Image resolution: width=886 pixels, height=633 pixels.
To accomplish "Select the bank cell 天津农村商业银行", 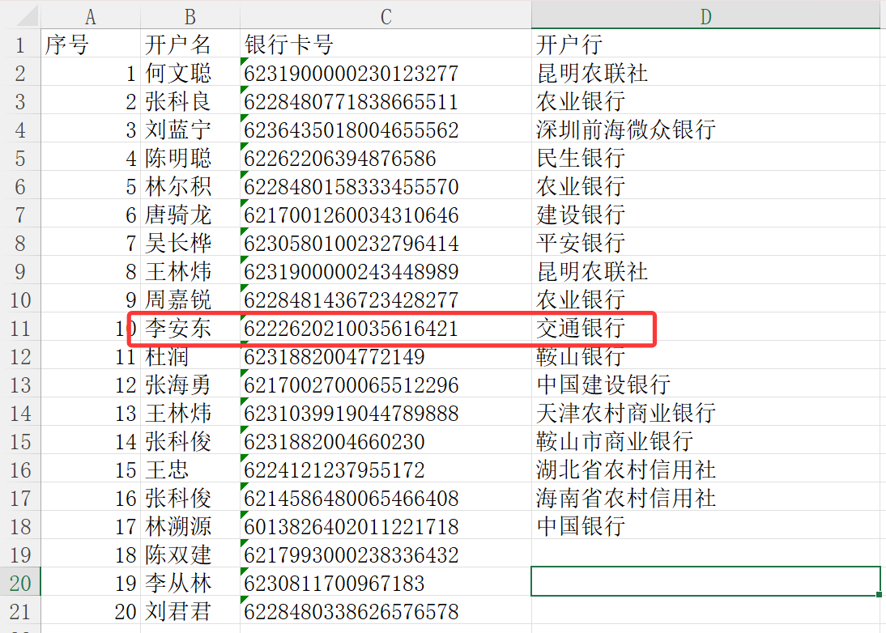I will 705,413.
